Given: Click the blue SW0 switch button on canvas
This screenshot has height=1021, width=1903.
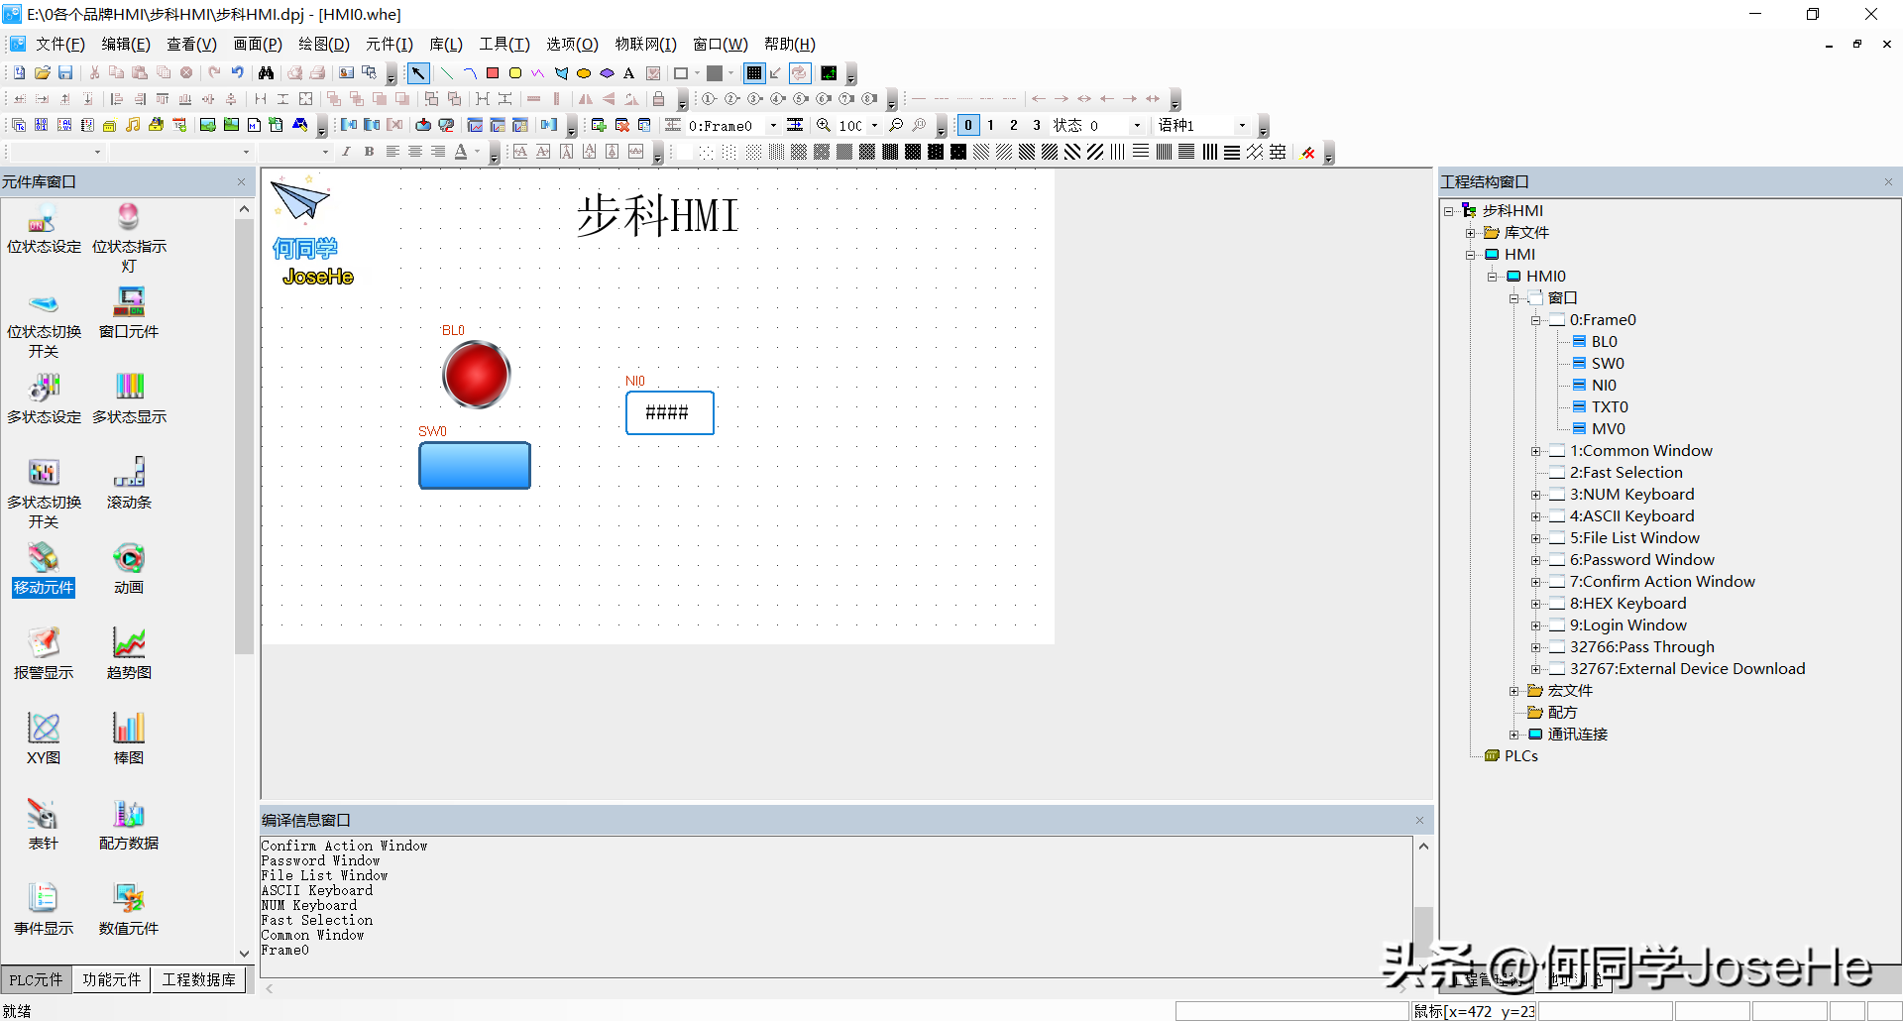Looking at the screenshot, I should pyautogui.click(x=475, y=466).
